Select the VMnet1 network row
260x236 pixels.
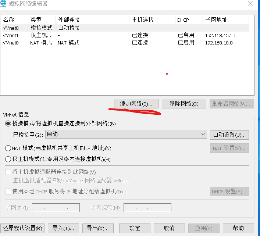125,35
